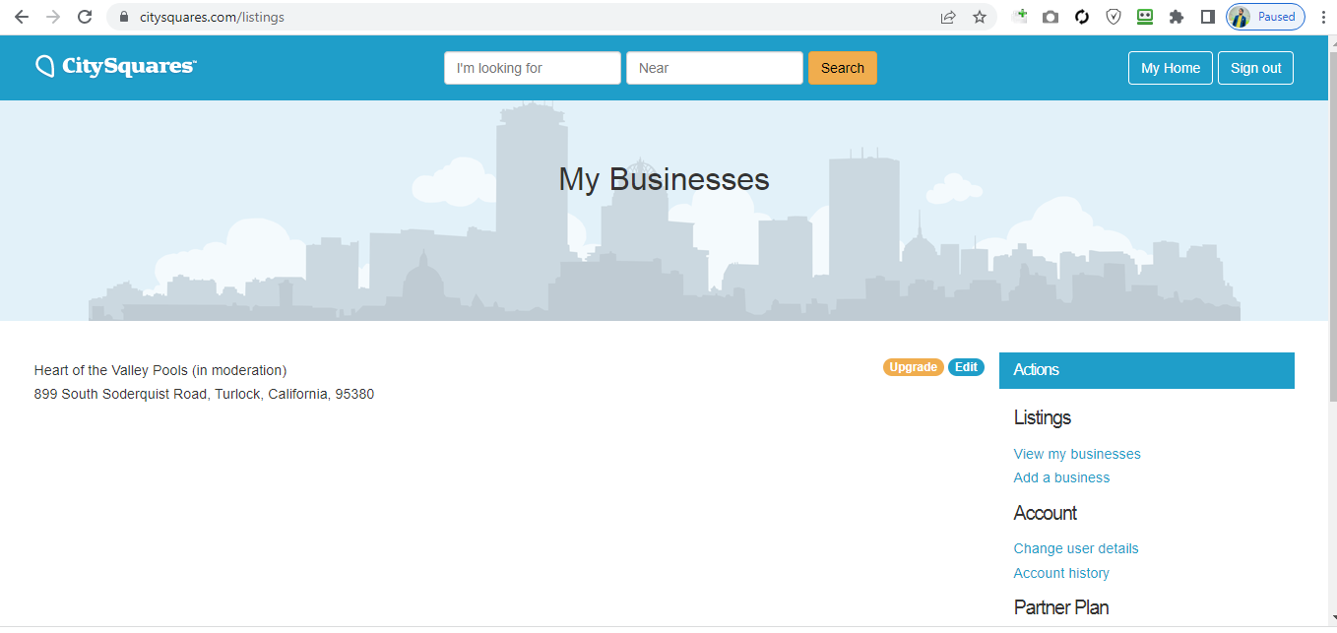
Task: Click the My Businesses heading
Action: 664,179
